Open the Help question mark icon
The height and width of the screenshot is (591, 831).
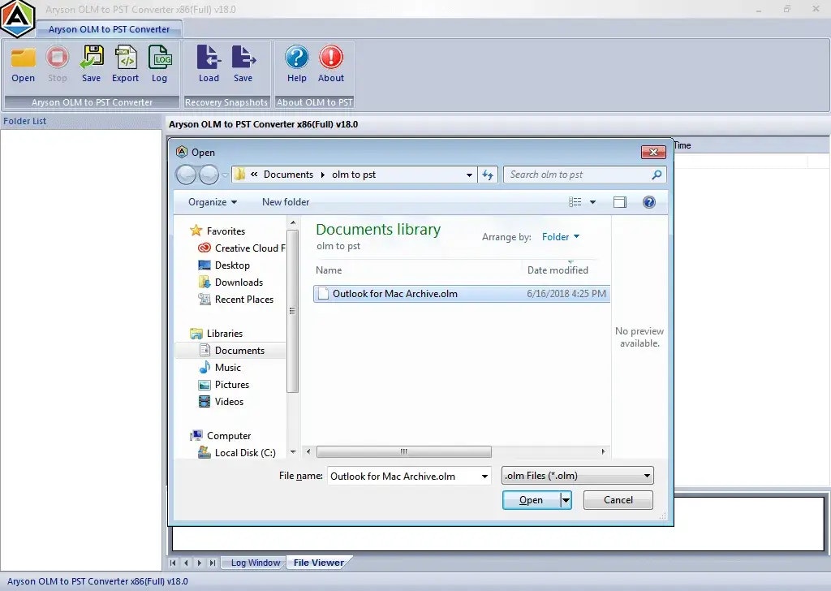click(x=297, y=58)
